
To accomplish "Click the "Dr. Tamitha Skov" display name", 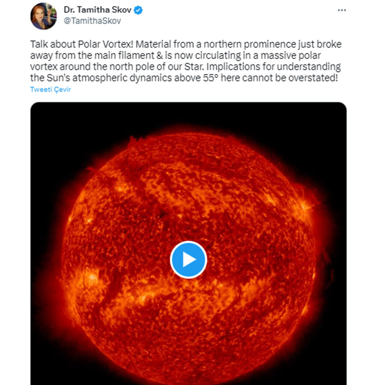I will click(97, 10).
